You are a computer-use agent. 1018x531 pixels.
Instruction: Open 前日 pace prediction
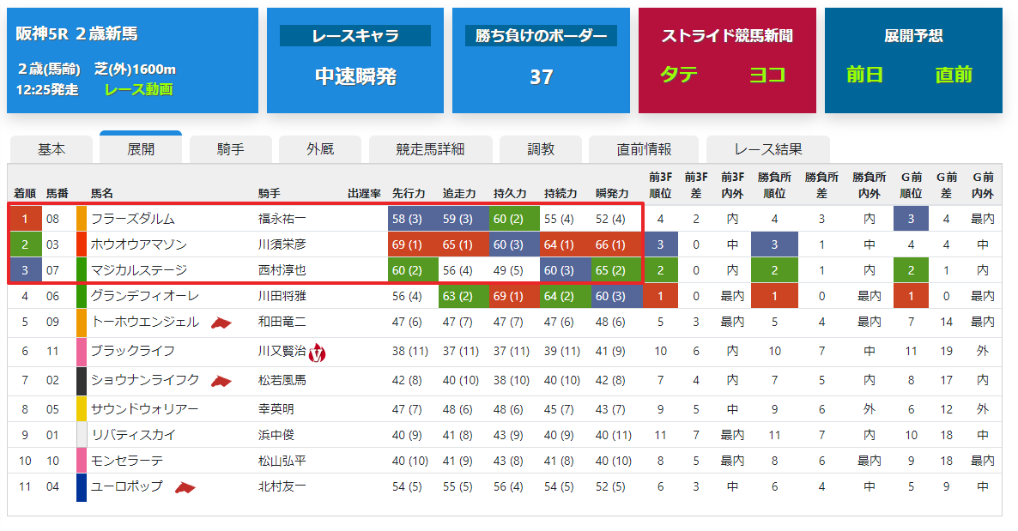[864, 75]
